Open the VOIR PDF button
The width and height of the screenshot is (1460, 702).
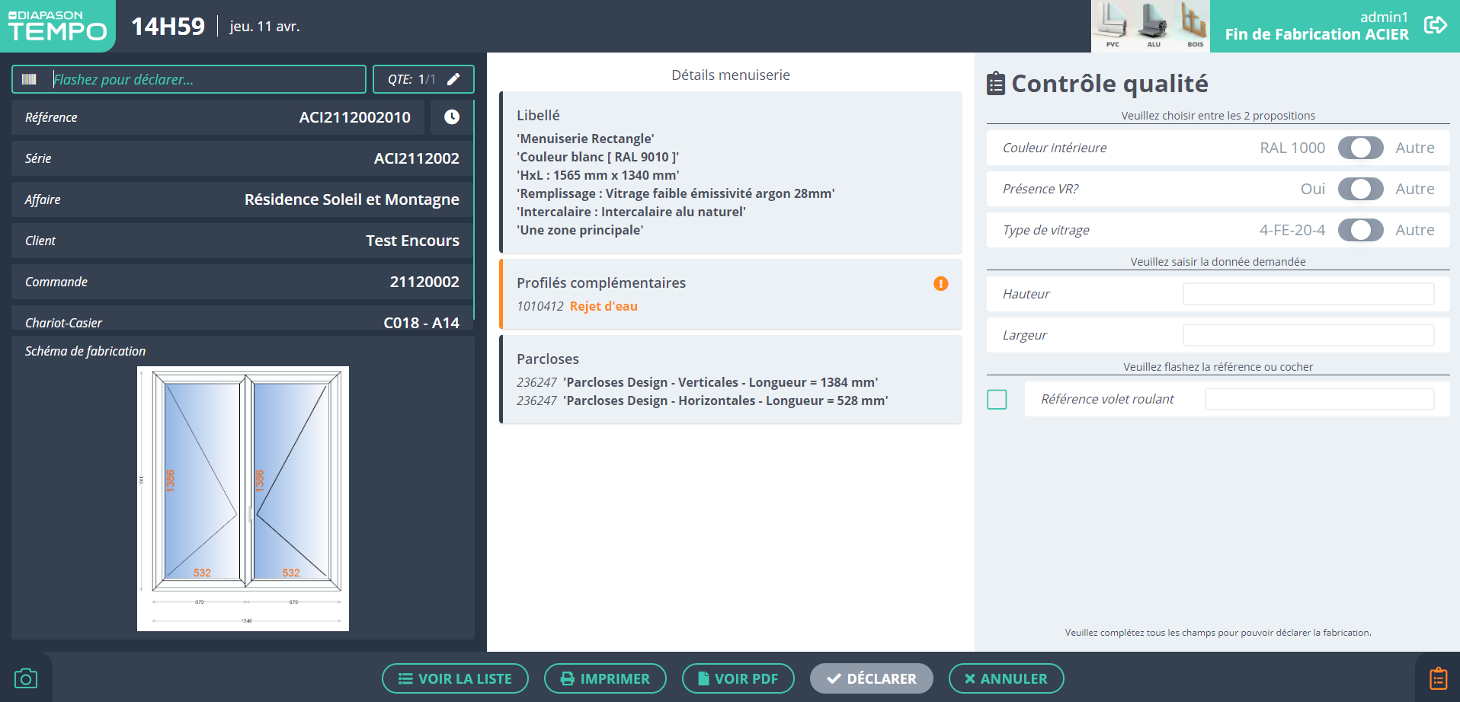pos(738,678)
